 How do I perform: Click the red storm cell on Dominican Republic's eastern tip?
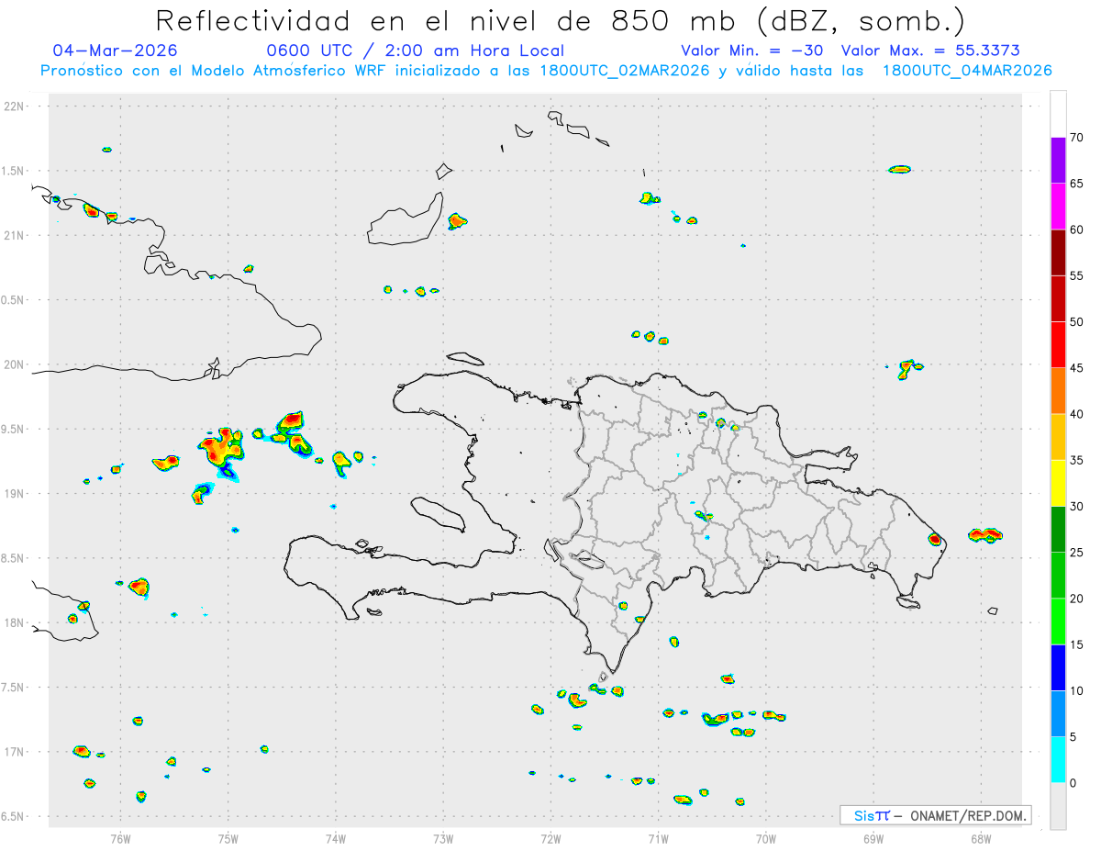tap(935, 539)
